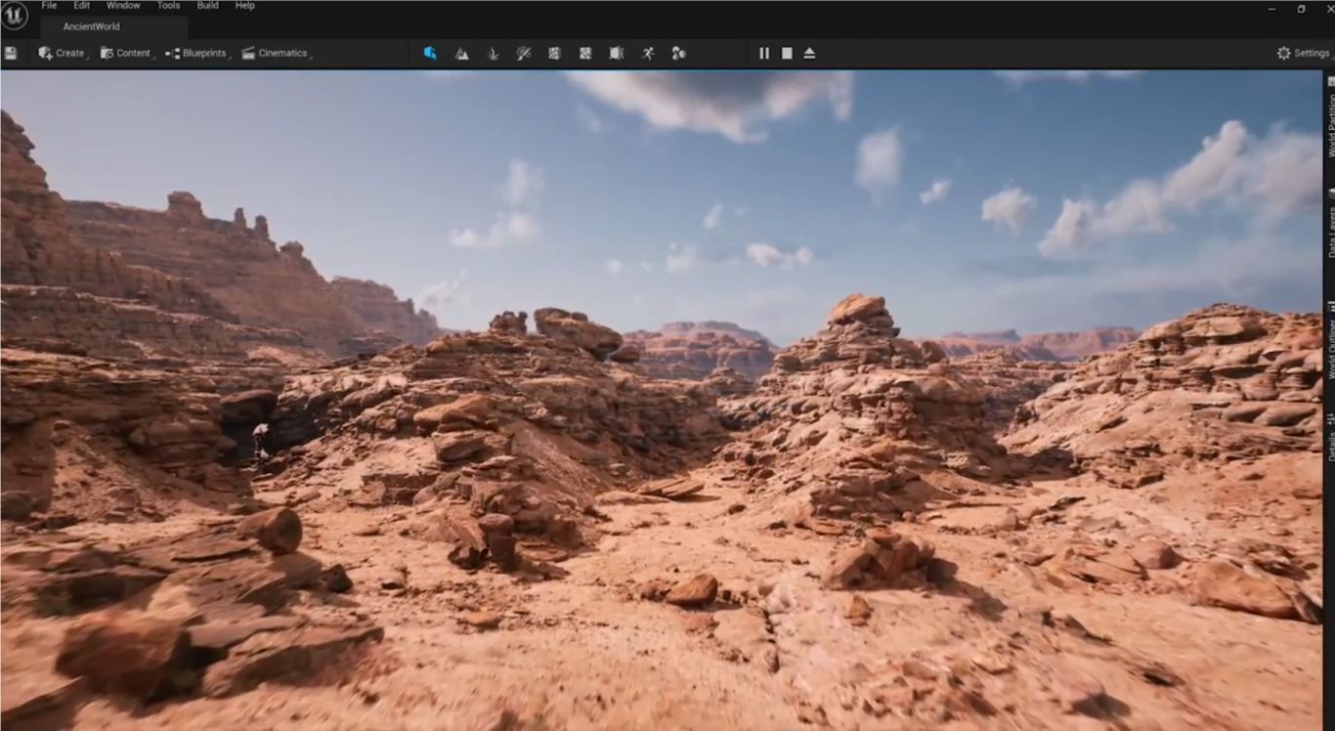This screenshot has width=1335, height=731.
Task: Click inside the desert canyon viewport
Action: (661, 401)
